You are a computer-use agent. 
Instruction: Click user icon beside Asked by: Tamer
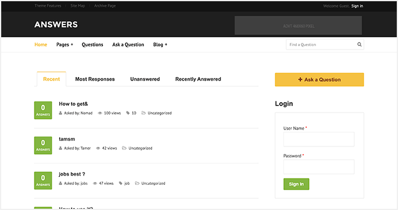[60, 148]
